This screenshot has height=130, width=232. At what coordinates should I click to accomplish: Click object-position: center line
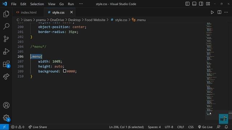pyautogui.click(x=62, y=27)
